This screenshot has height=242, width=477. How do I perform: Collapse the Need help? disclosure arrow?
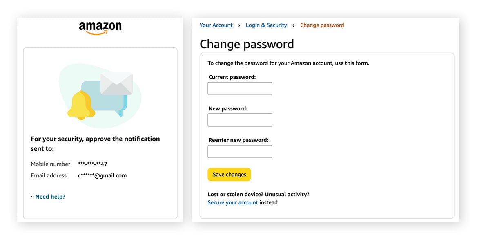pyautogui.click(x=32, y=197)
